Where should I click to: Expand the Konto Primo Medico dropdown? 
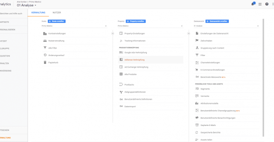point(74,26)
